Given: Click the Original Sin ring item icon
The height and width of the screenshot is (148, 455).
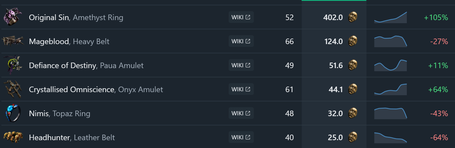Looking at the screenshot, I should (x=12, y=17).
